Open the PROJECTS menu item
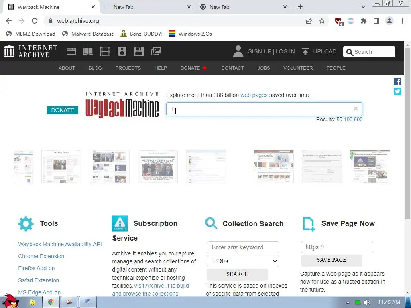 tap(128, 68)
